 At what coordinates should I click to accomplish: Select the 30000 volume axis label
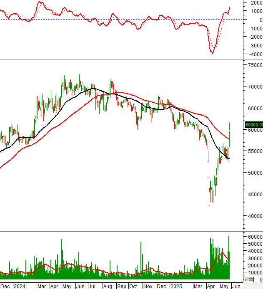tap(255, 258)
